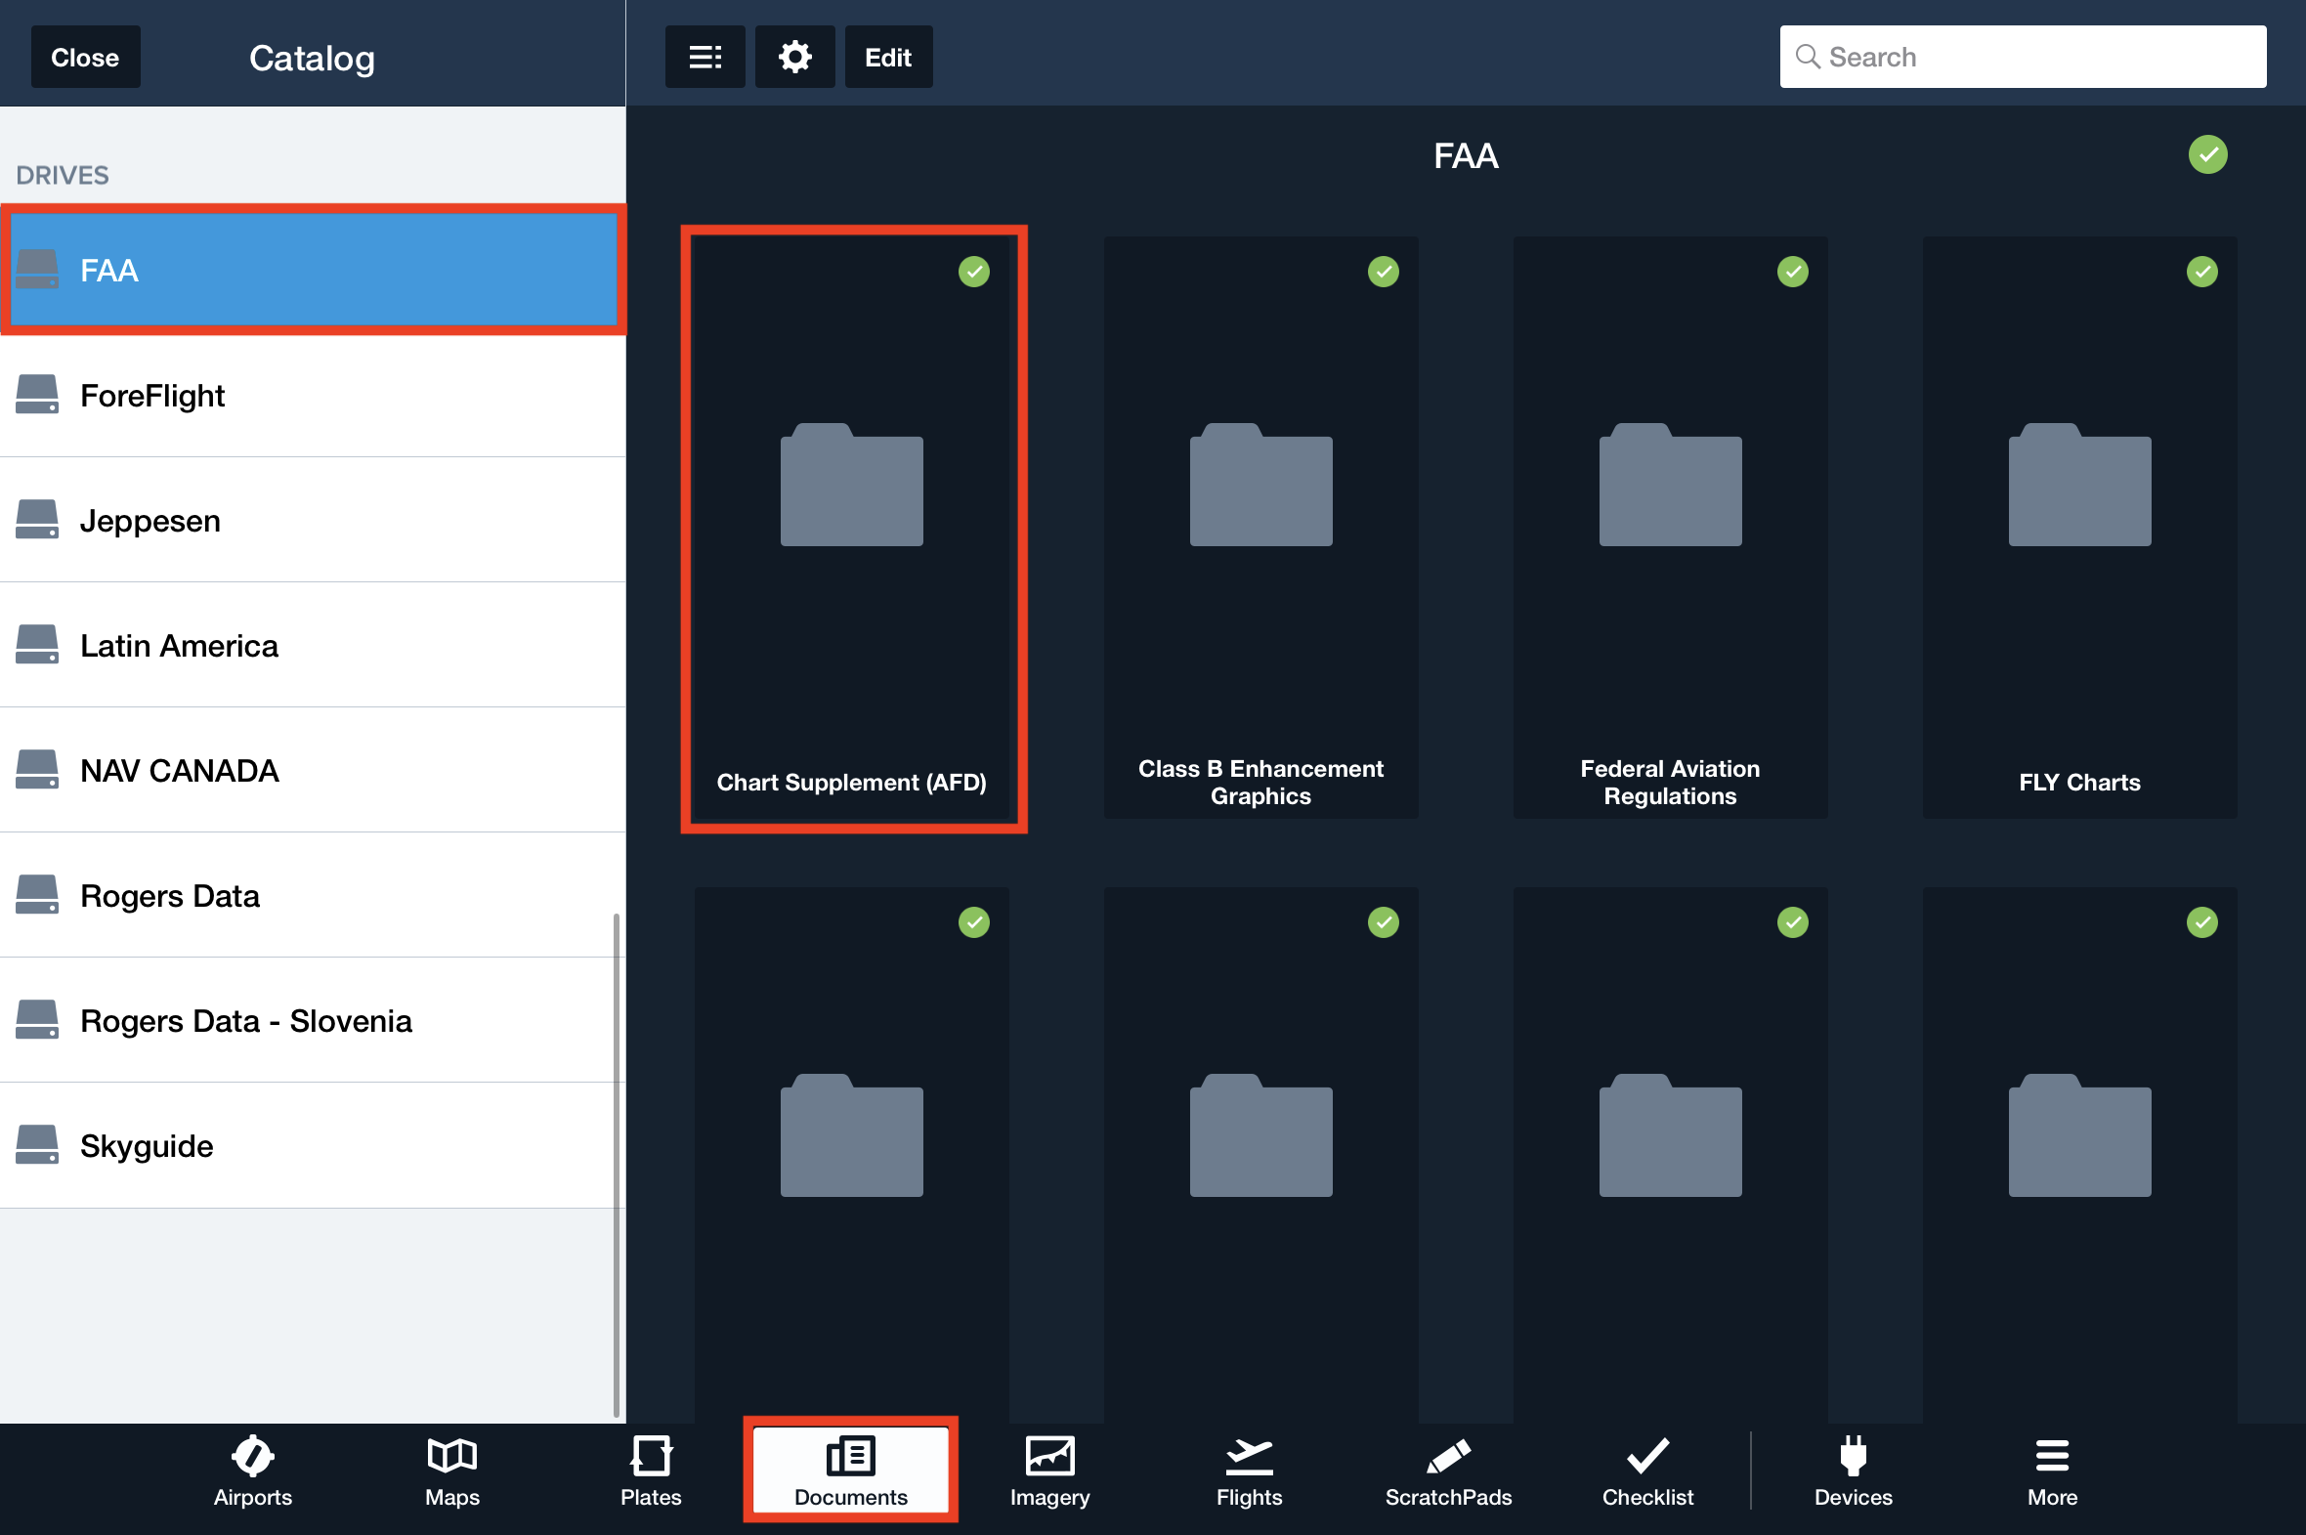Select the Latin America drive
The width and height of the screenshot is (2306, 1535).
[x=314, y=645]
